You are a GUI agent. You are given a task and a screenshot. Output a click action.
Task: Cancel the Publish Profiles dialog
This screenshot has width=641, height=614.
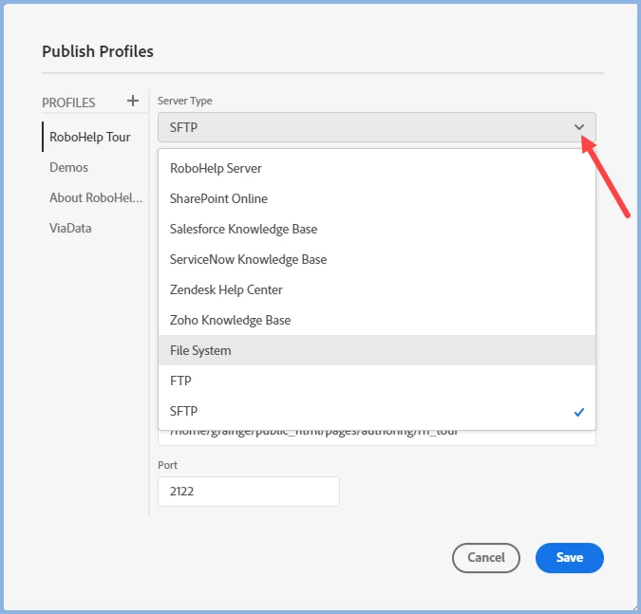click(485, 558)
